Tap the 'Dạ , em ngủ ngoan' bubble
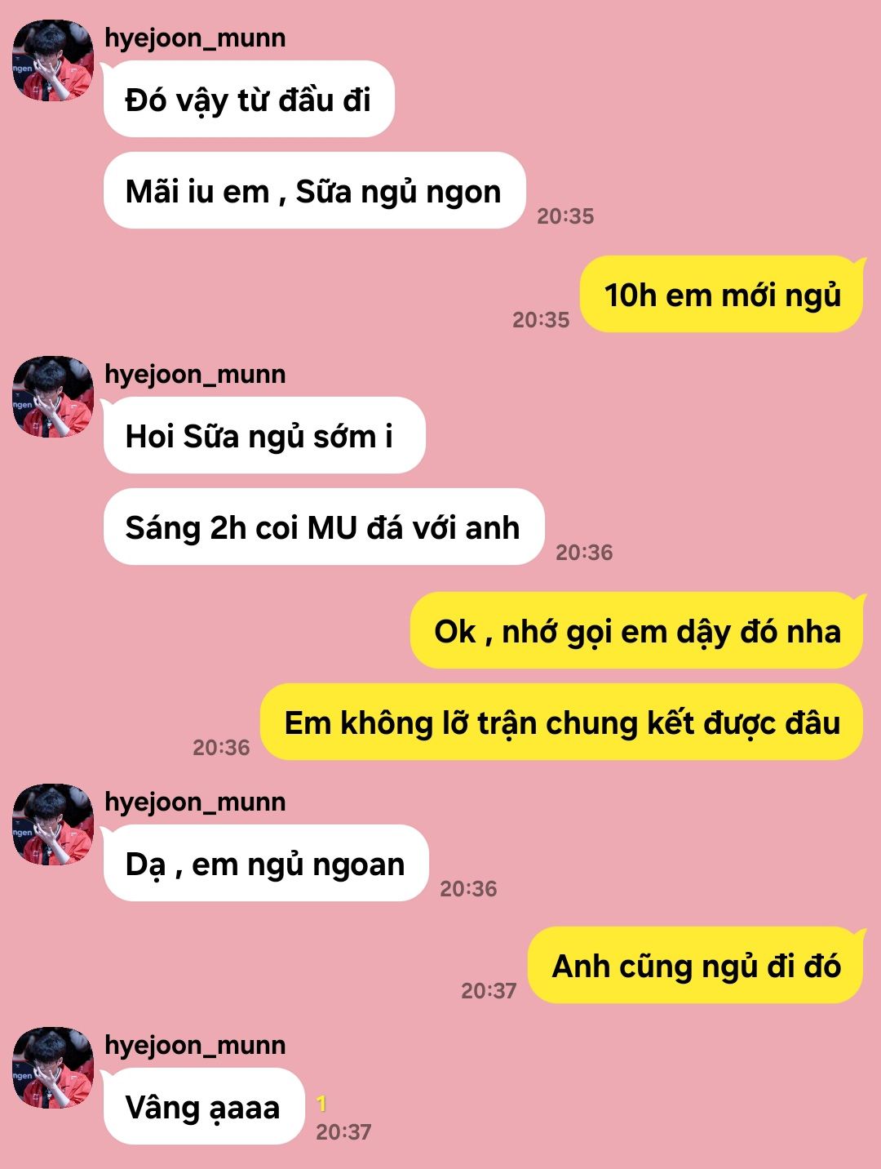Screen dimensions: 881x1169 (265, 864)
